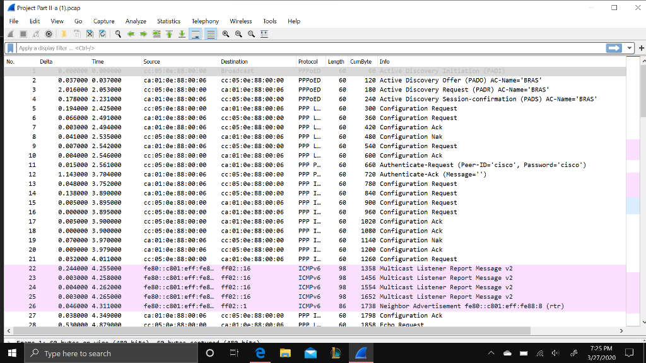The width and height of the screenshot is (646, 363).
Task: Click the Resize columns icon
Action: (264, 34)
